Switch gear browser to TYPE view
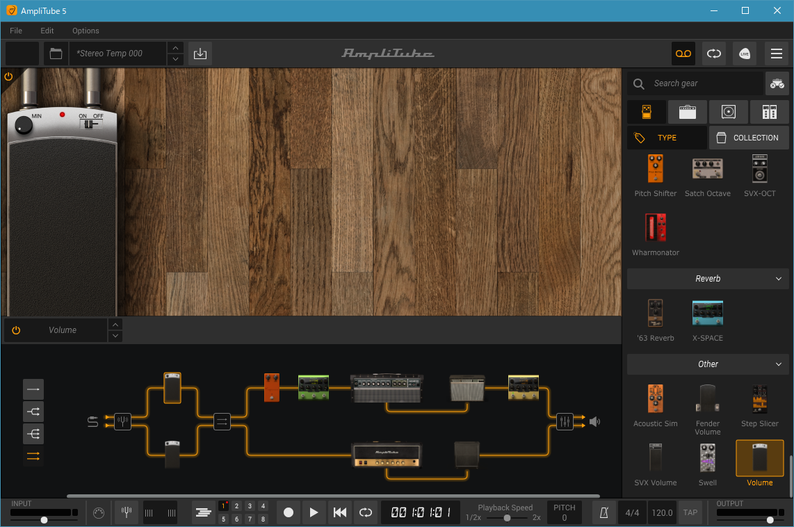 [x=667, y=138]
